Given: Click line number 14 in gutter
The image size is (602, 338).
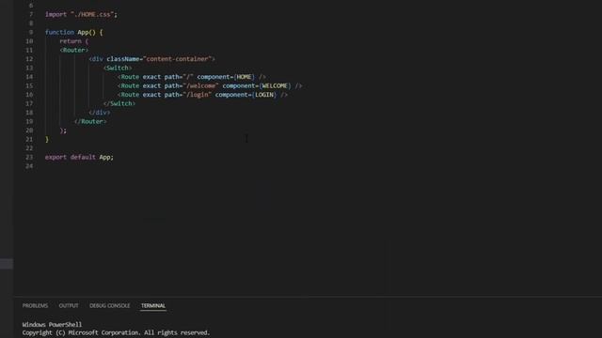Looking at the screenshot, I should pyautogui.click(x=29, y=77).
